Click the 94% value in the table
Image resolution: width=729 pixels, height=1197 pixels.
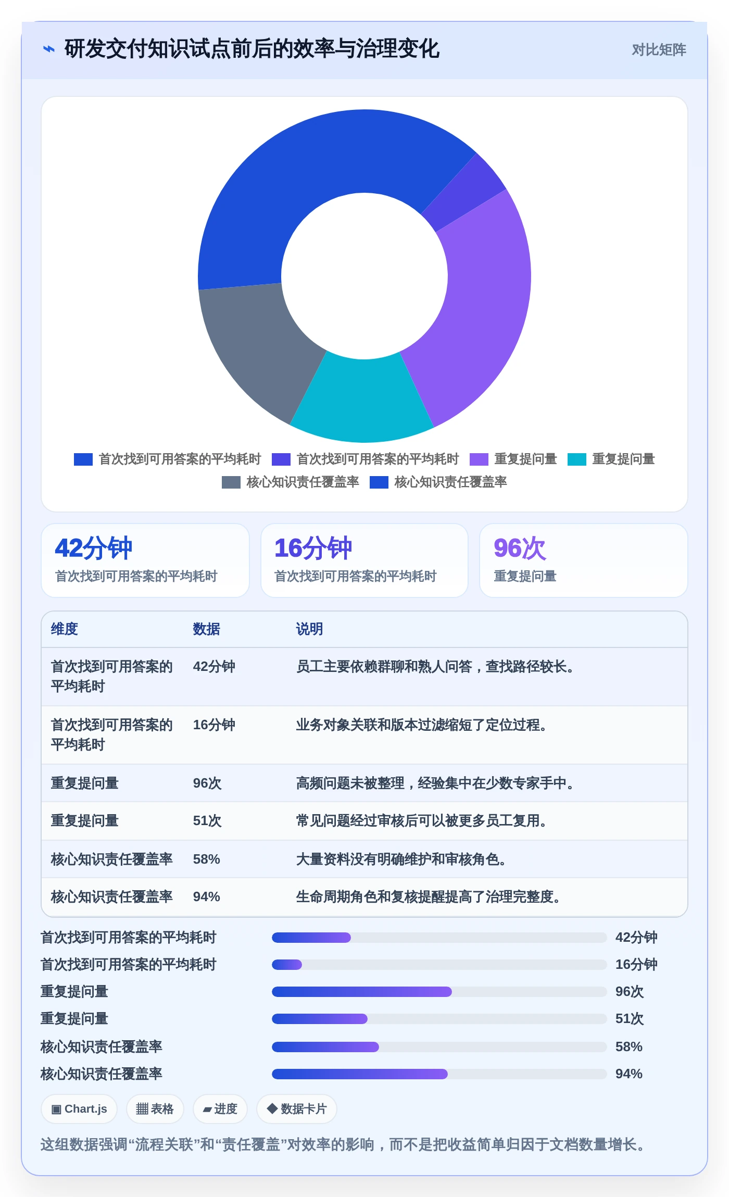(x=207, y=897)
